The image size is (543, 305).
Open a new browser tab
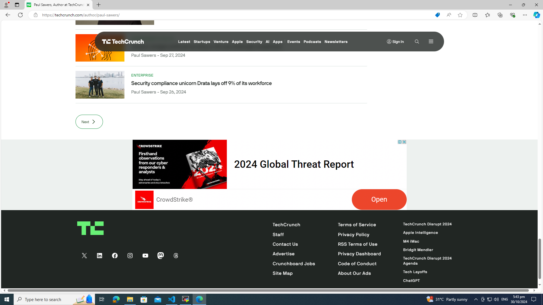[98, 5]
